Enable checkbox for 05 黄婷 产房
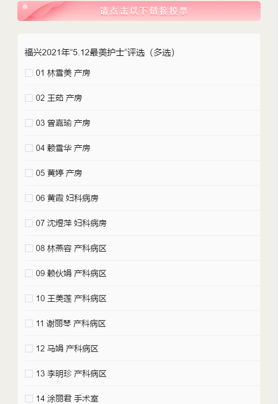Image resolution: width=279 pixels, height=404 pixels. 29,173
